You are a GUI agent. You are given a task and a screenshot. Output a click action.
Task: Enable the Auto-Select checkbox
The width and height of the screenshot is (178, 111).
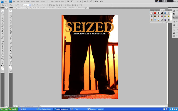(x=16, y=5)
